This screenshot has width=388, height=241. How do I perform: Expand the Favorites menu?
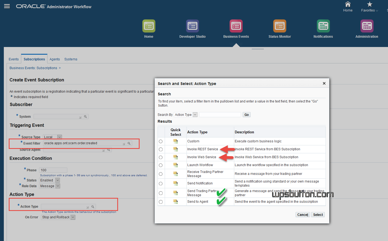coord(369,10)
